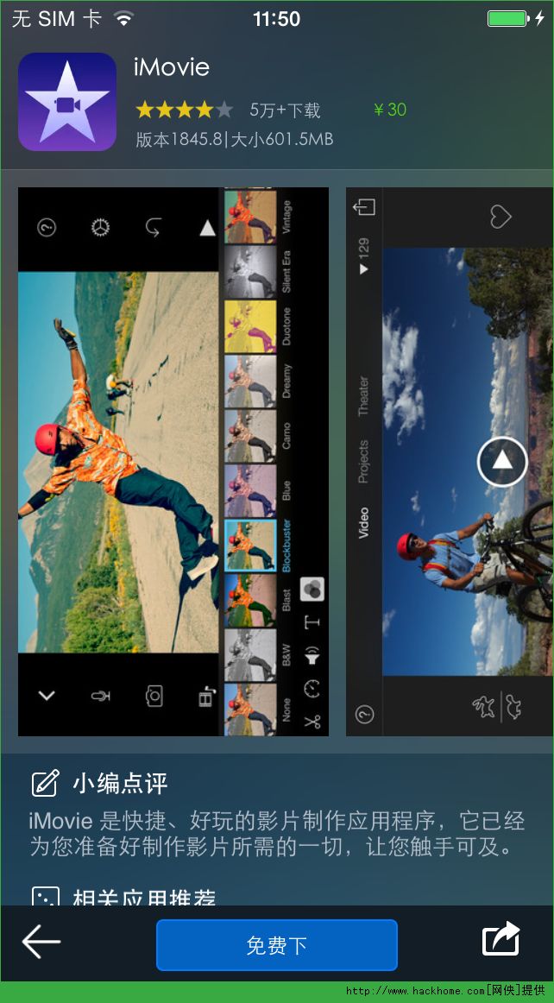Tap the Wi-Fi status icon
This screenshot has height=1003, width=554.
124,18
